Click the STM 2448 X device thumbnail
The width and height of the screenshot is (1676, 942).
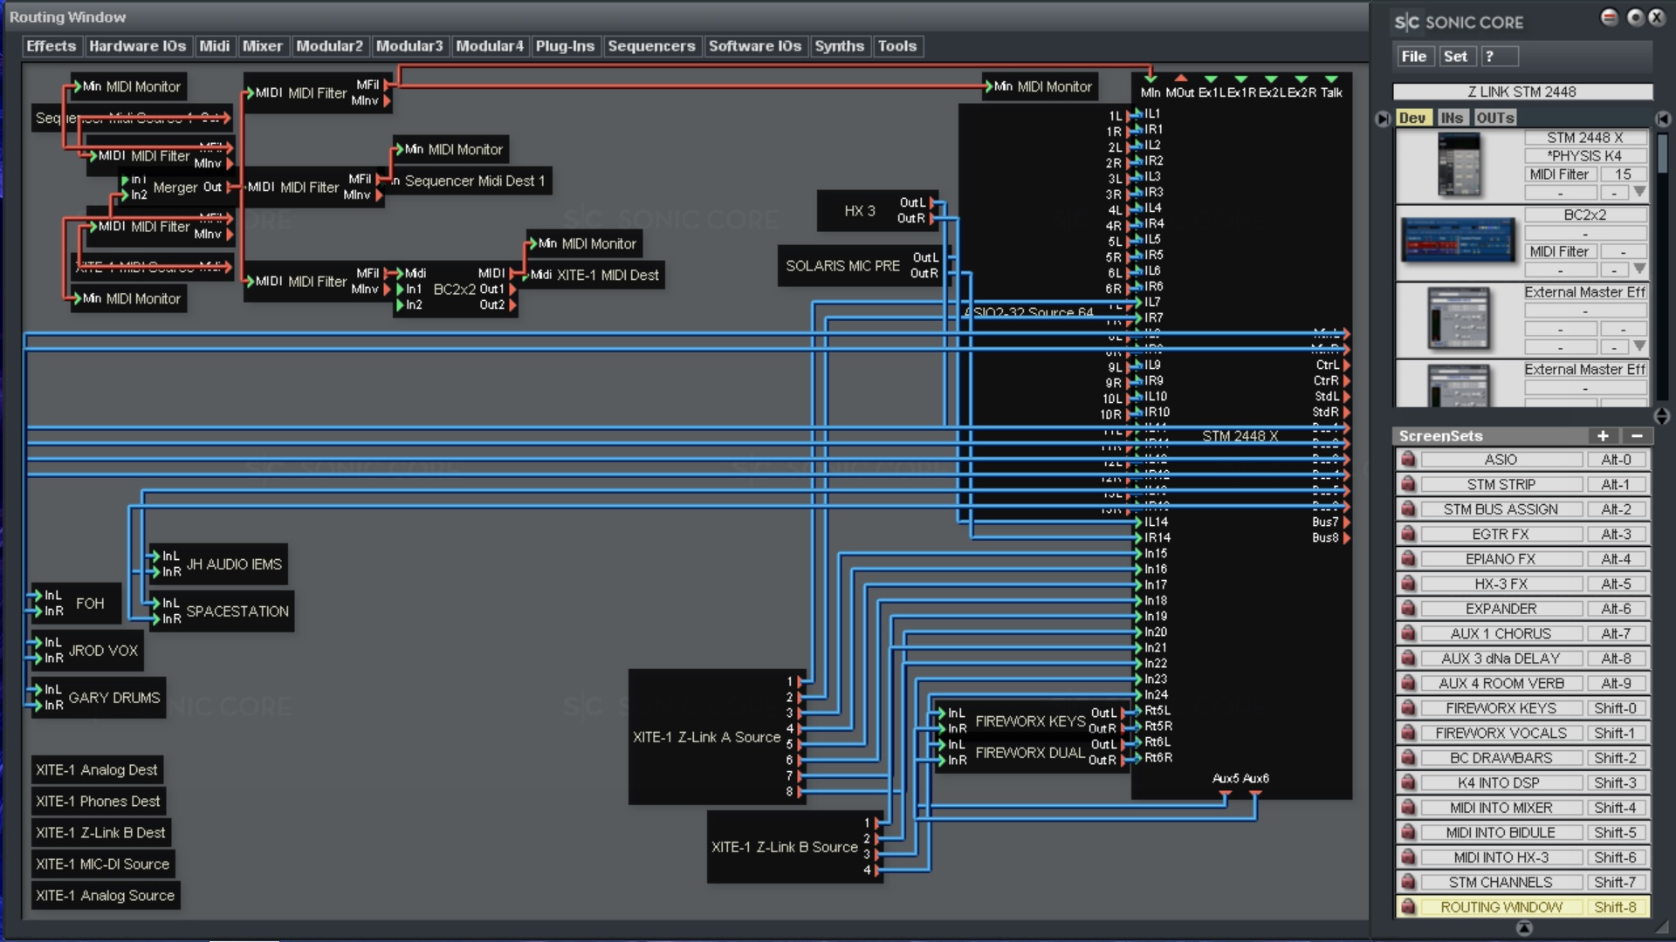pyautogui.click(x=1459, y=165)
